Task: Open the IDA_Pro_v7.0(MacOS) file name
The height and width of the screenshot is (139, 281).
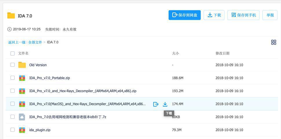Action: 87,104
